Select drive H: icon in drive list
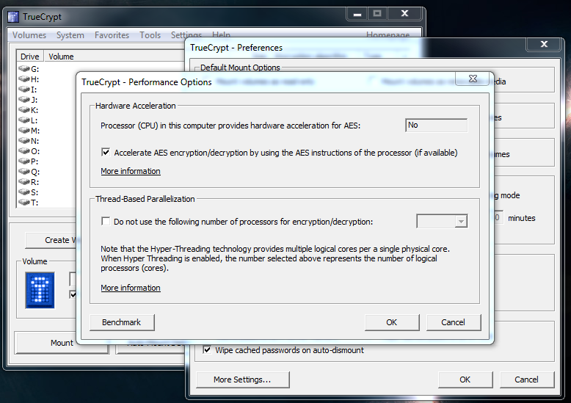Viewport: 571px width, 403px height. [24, 79]
